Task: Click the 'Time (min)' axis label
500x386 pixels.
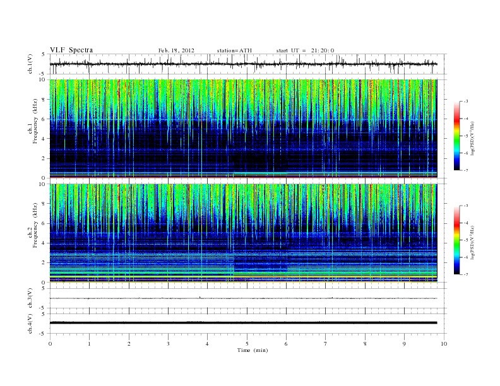Action: 253,350
